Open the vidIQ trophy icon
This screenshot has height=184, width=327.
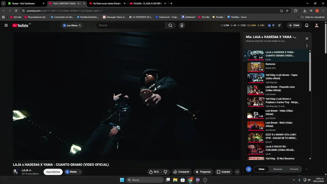(x=279, y=25)
